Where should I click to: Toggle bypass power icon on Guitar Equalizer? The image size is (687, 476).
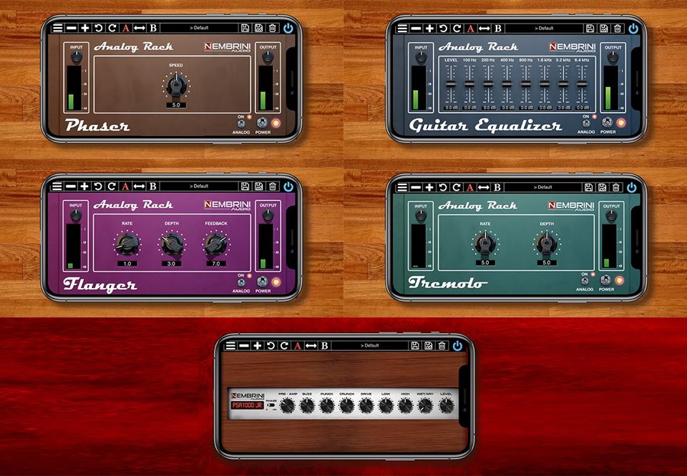[633, 29]
